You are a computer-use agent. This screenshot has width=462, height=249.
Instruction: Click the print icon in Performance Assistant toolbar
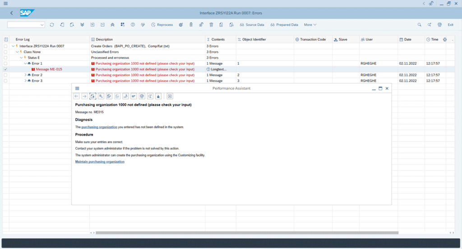click(142, 96)
